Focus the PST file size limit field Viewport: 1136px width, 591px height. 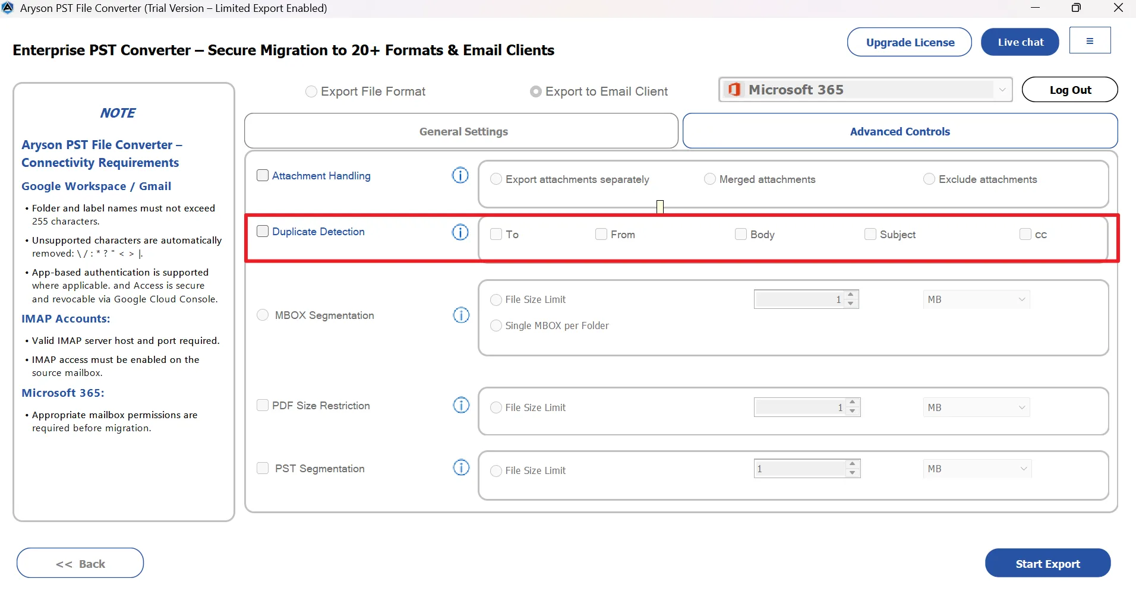800,469
